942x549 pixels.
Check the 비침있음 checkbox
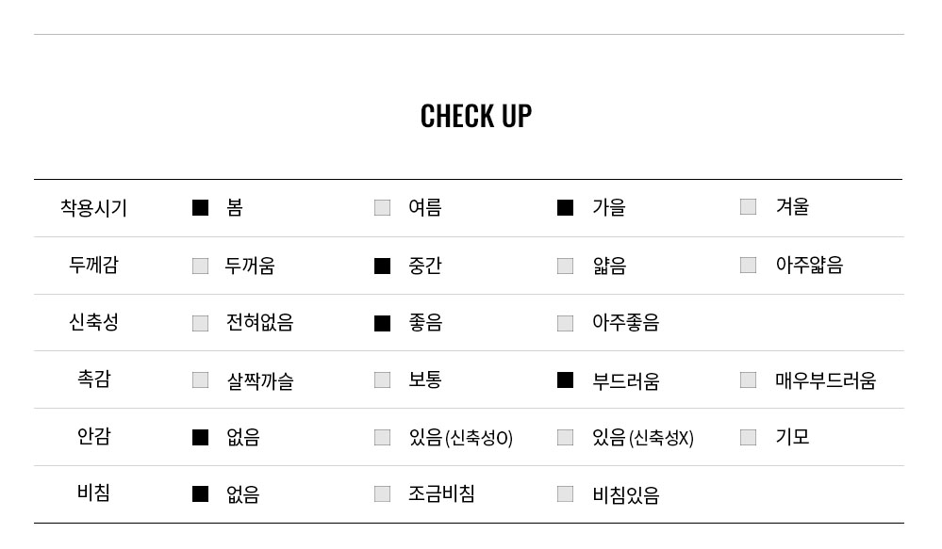565,493
